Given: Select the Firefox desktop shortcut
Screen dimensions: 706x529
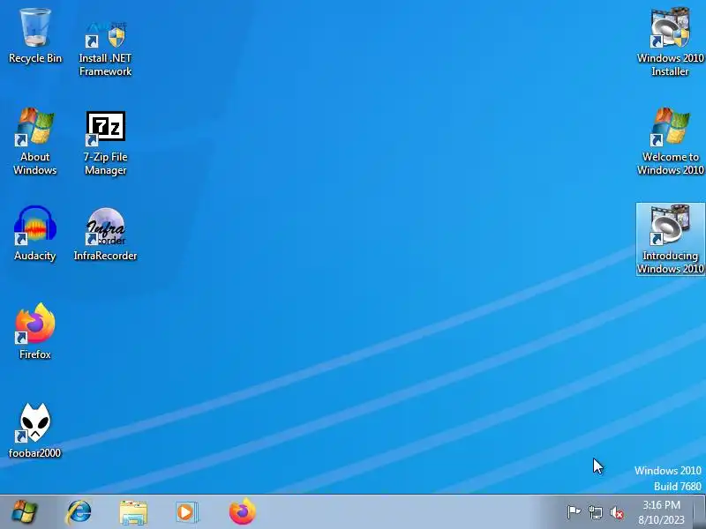Looking at the screenshot, I should [x=35, y=332].
